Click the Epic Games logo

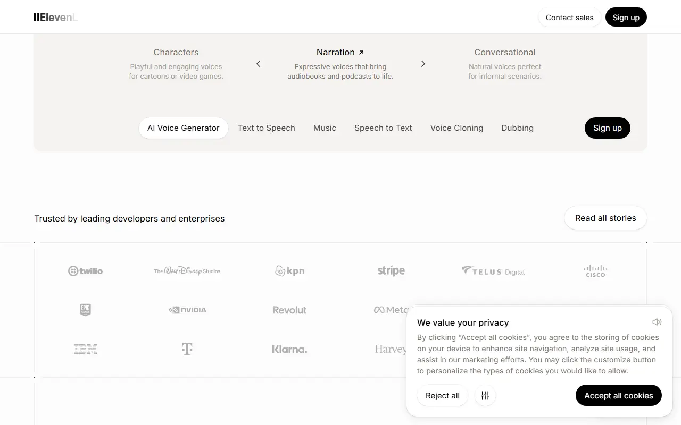(85, 310)
